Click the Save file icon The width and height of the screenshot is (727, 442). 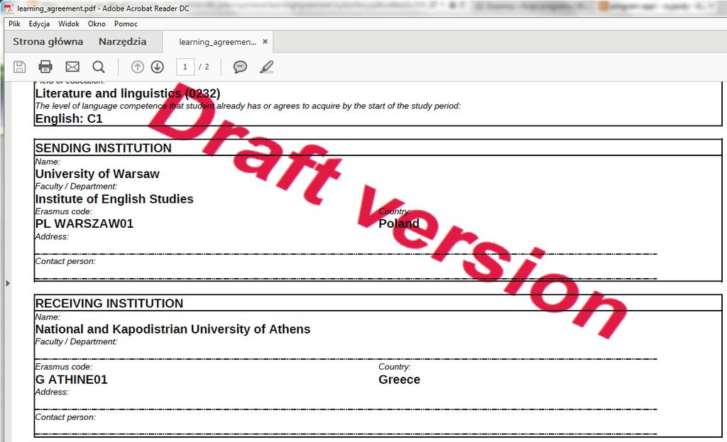click(19, 67)
